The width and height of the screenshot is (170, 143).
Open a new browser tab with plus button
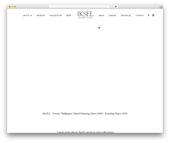click(161, 7)
